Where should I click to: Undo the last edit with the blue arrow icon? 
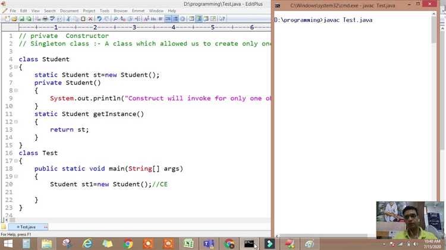coord(99,19)
